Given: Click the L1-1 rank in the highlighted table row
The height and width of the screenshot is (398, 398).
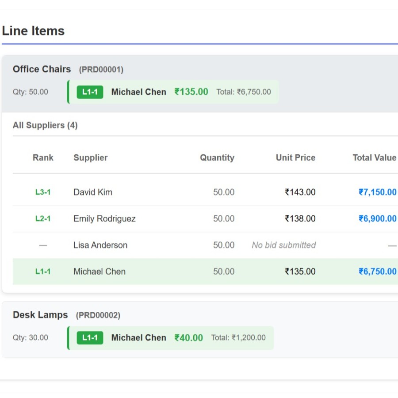Looking at the screenshot, I should coord(43,272).
